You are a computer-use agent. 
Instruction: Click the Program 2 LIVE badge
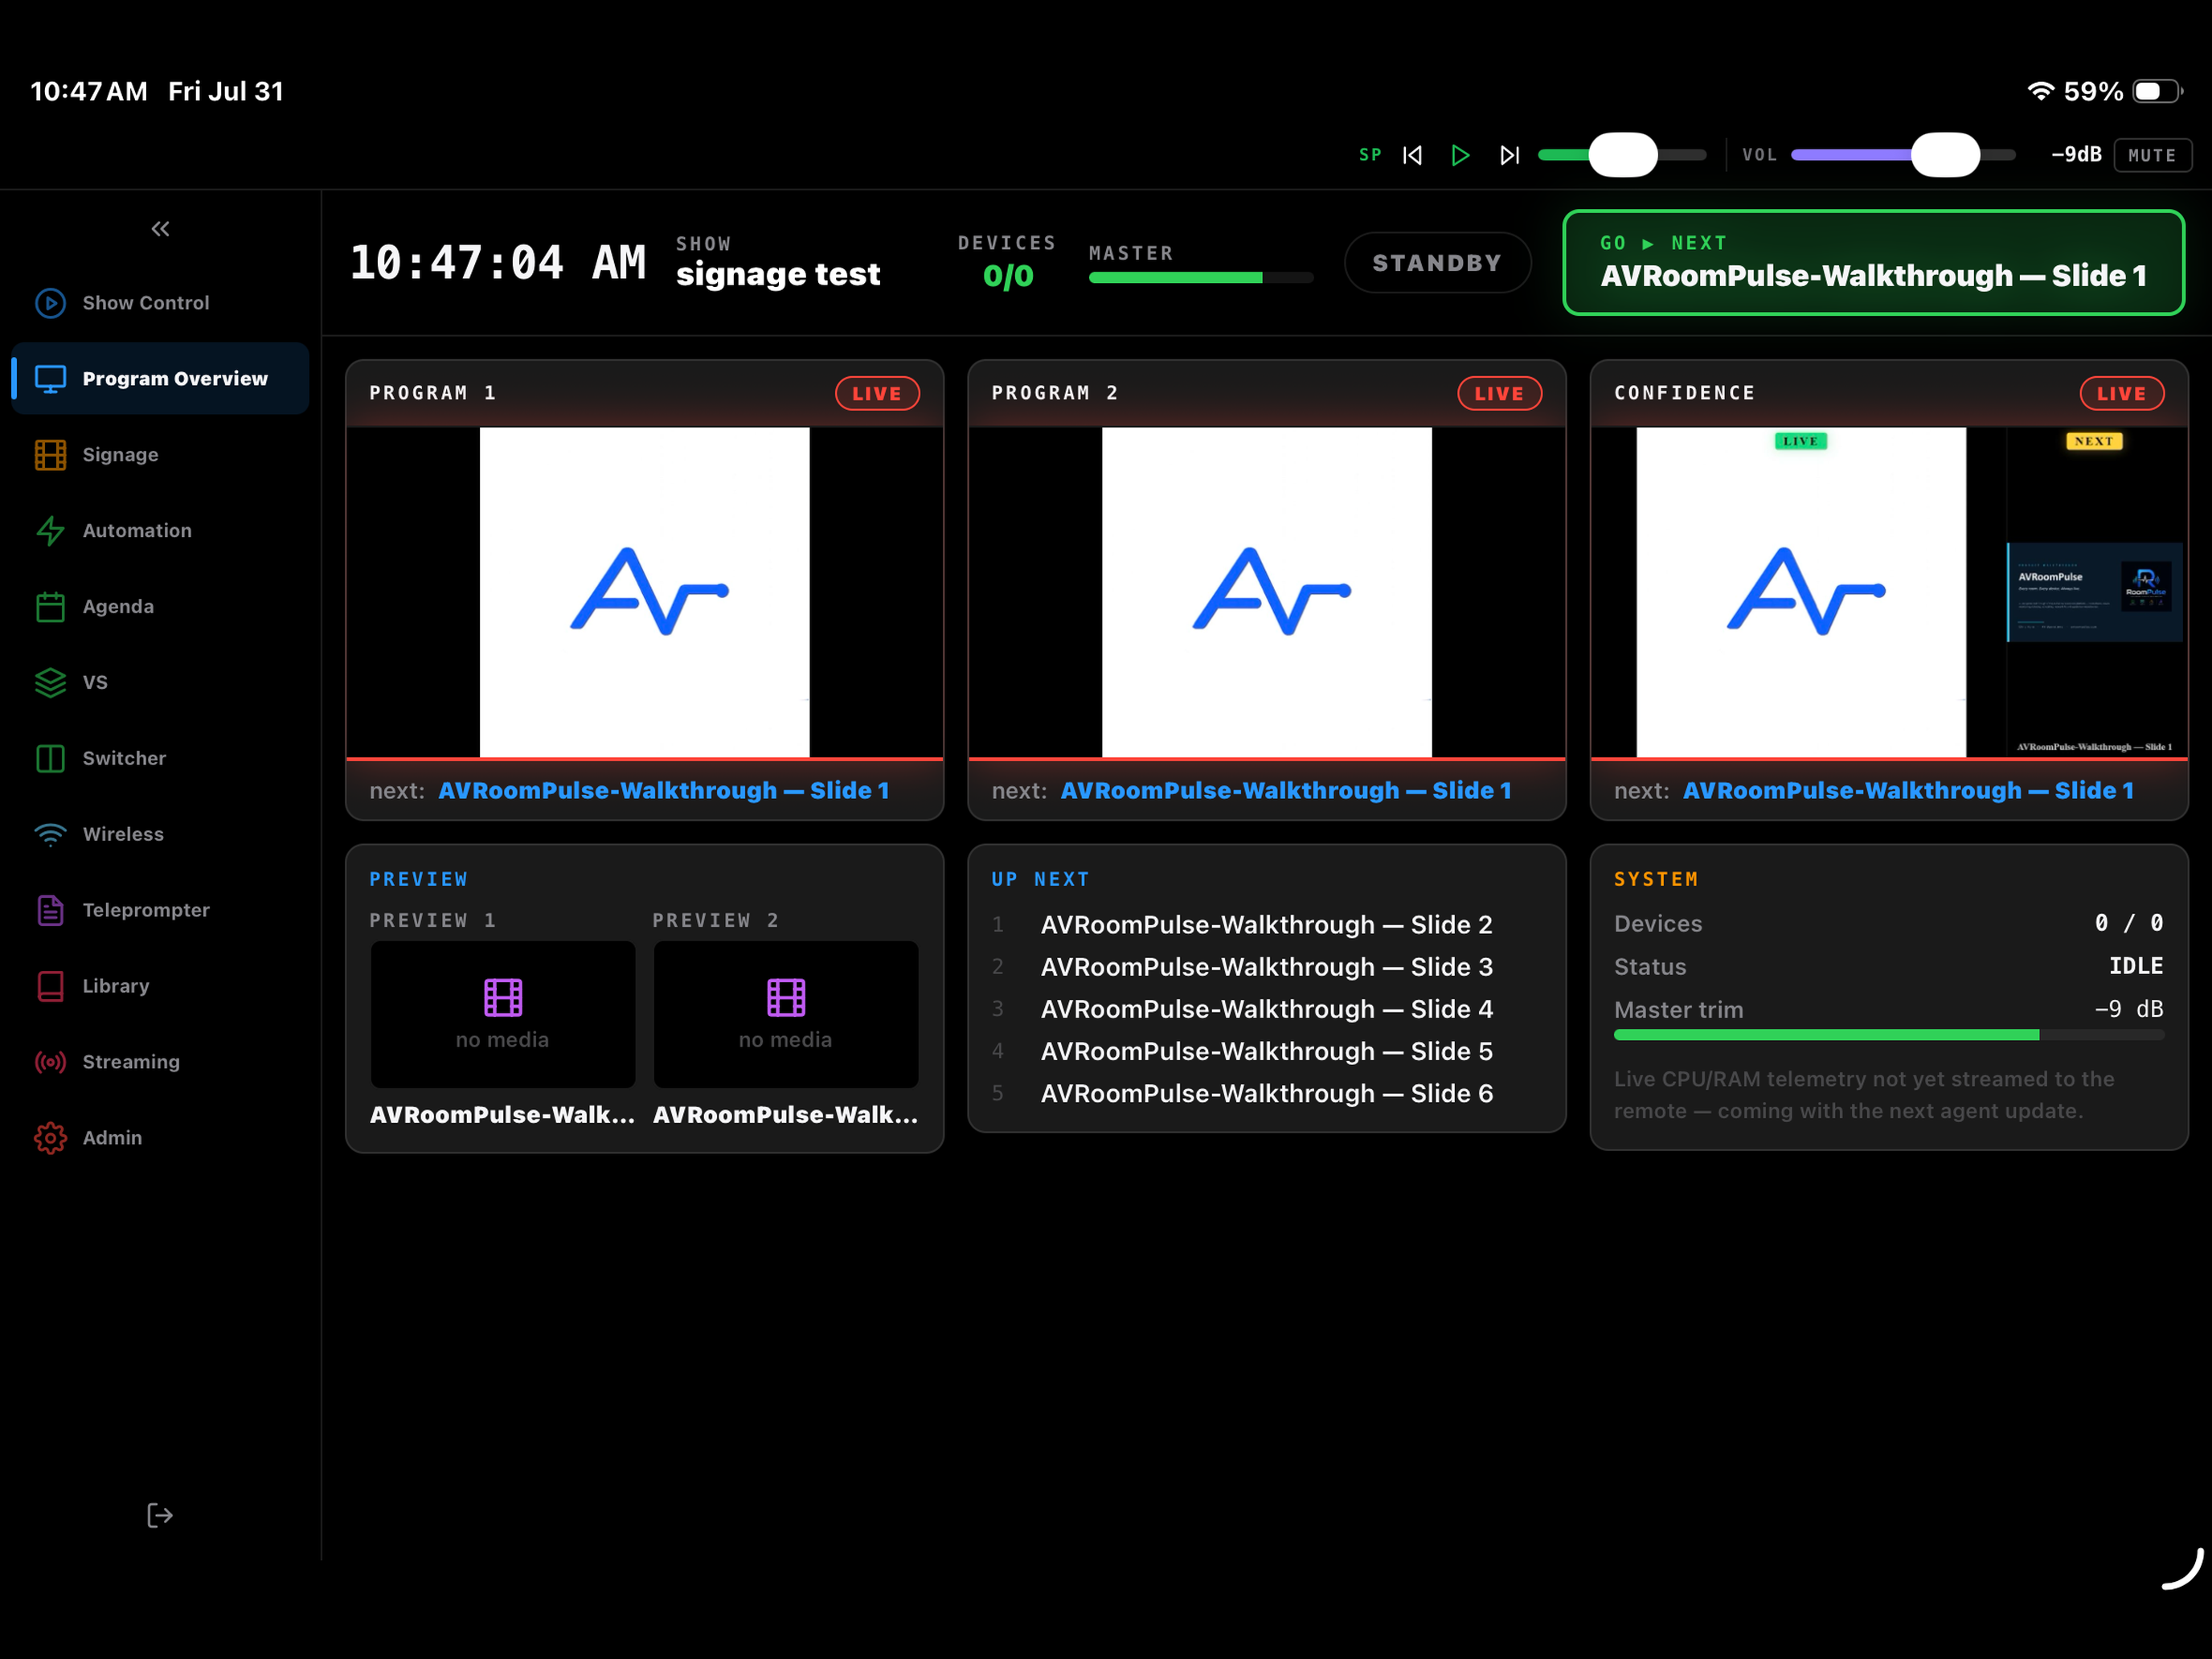(1499, 394)
